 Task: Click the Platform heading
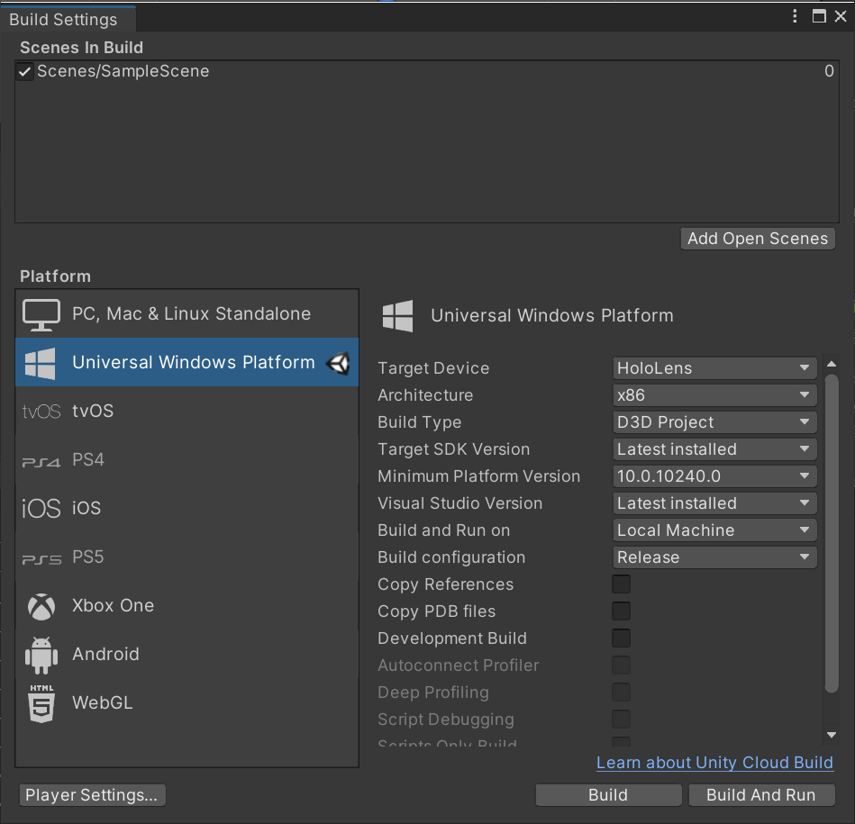[56, 276]
